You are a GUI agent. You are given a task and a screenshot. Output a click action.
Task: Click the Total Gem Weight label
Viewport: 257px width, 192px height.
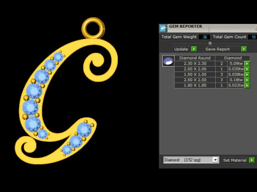179,37
